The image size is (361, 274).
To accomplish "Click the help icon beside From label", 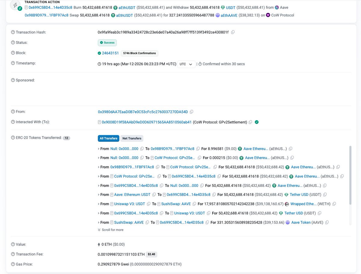I will pos(13,112).
